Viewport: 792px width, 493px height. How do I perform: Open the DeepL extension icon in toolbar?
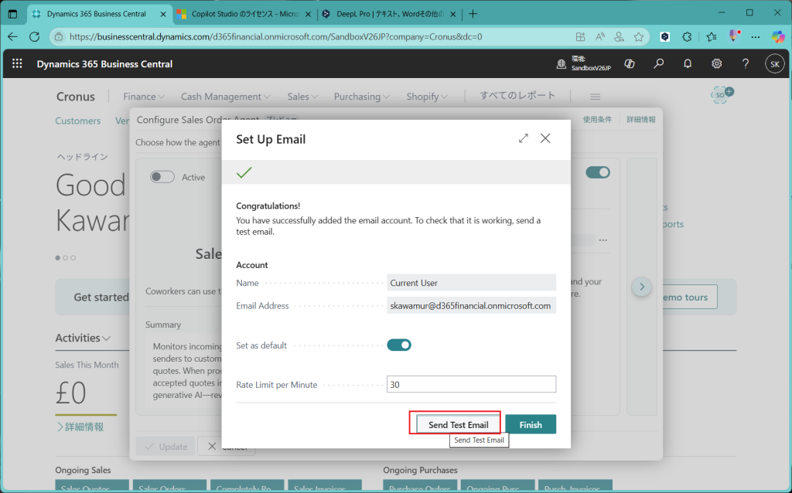(664, 37)
